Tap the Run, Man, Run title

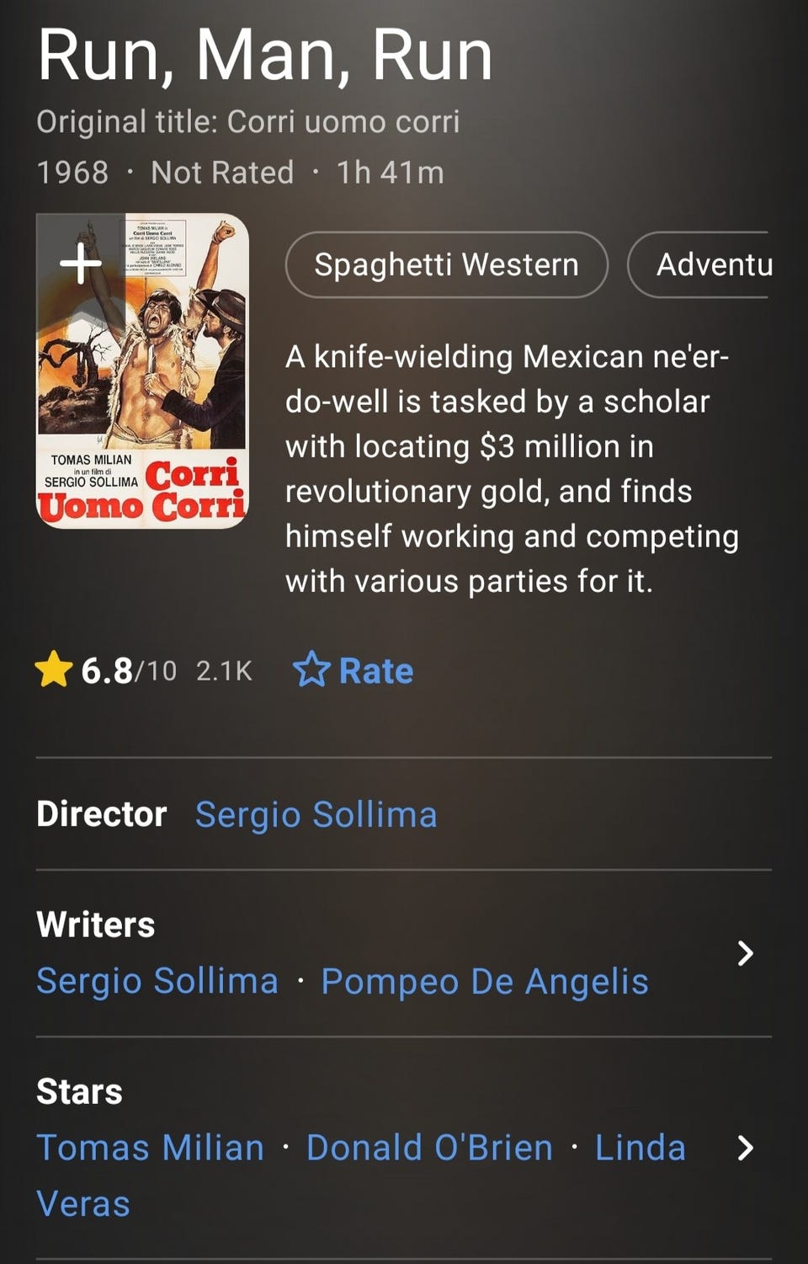pyautogui.click(x=264, y=56)
